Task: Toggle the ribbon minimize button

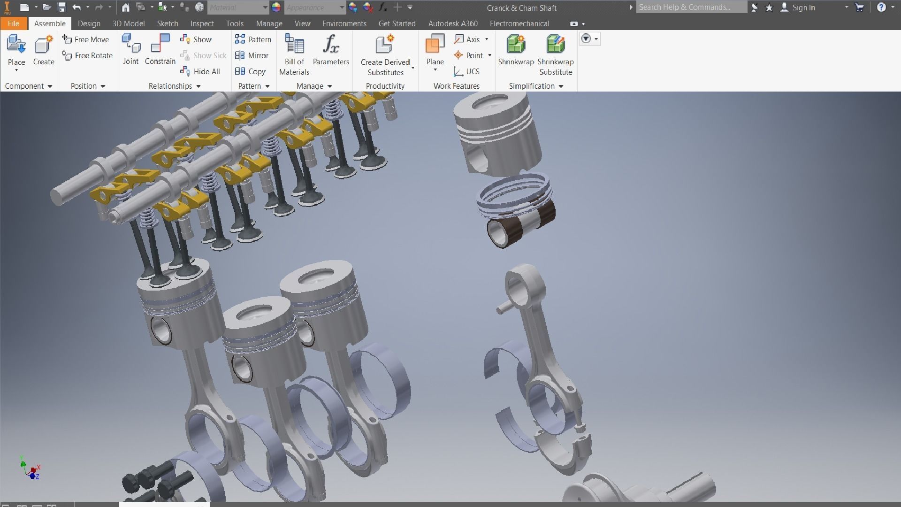Action: 573,24
